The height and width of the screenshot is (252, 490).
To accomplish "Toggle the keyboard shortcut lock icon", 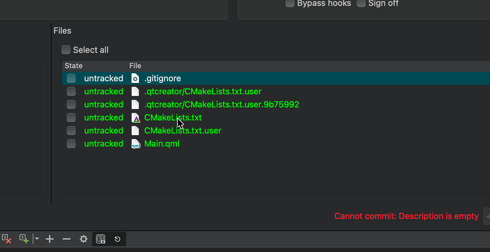I will click(101, 239).
